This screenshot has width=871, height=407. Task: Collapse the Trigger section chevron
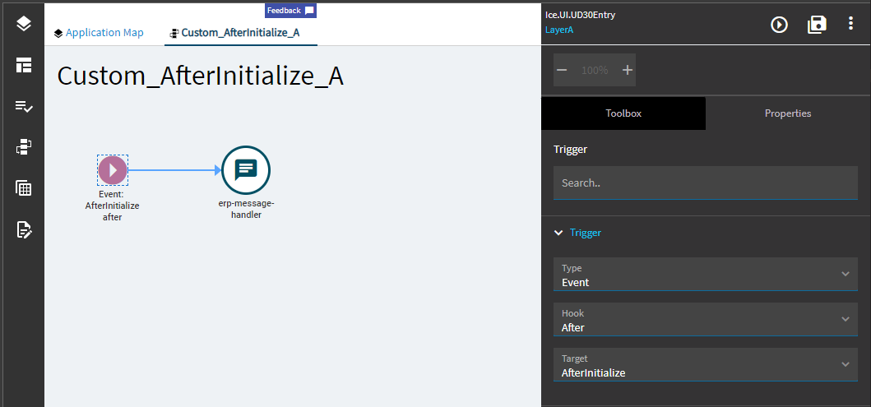pos(558,233)
